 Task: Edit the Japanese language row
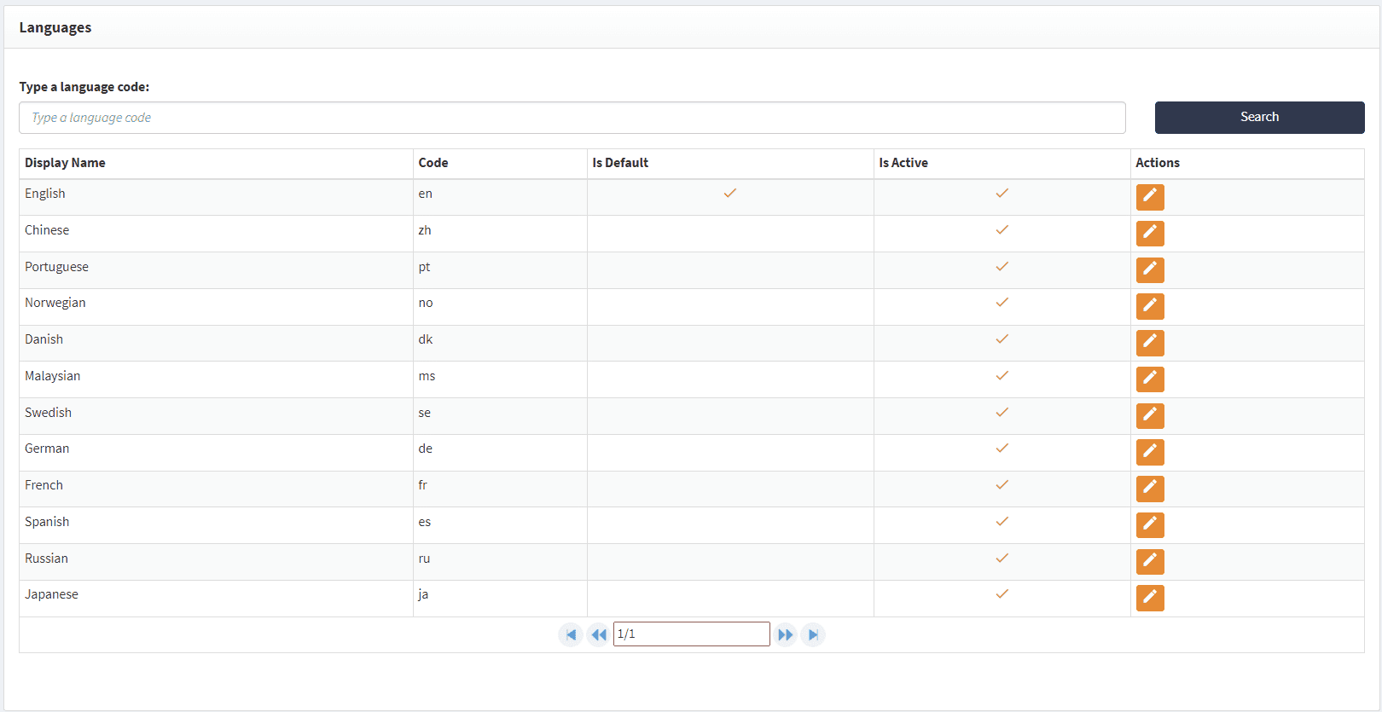point(1149,598)
